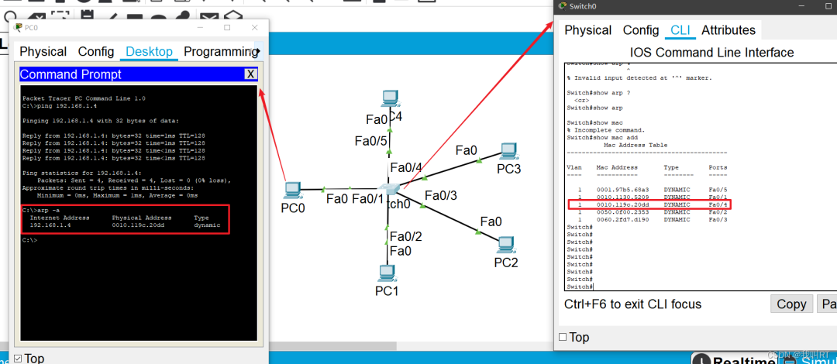Click the PC3 computer icon
Screen dimensions: 837x364
click(508, 151)
